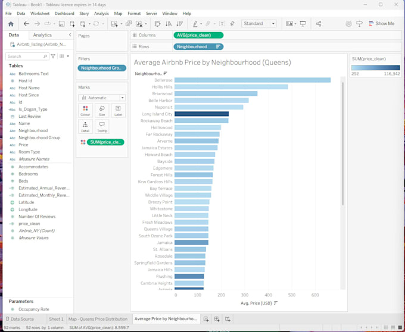Open the File menu
Screen dimensions: 405x332
(x=8, y=14)
